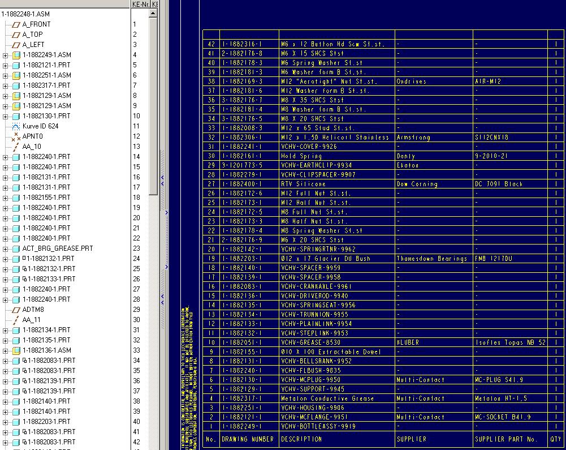566x450 pixels.
Task: Click the DRAWING NUMBER header in the table
Action: tap(248, 439)
